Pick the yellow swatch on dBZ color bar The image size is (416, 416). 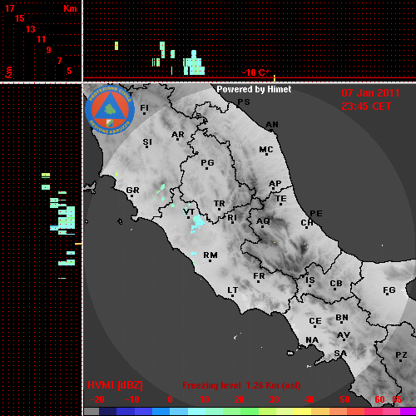pos(302,411)
